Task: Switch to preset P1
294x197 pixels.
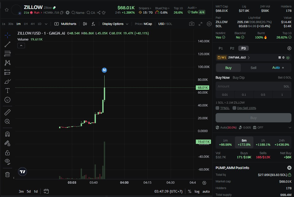Action: tap(221, 48)
